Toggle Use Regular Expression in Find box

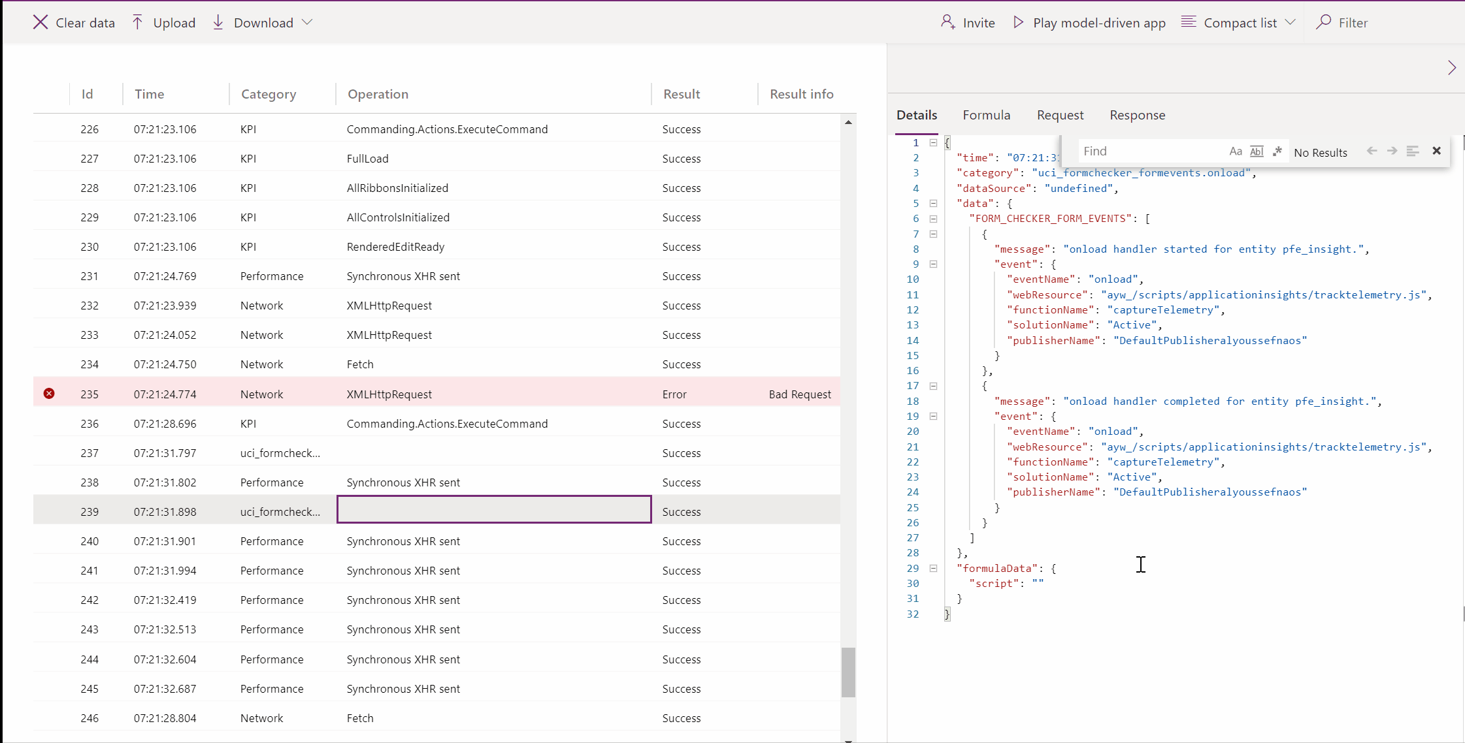pyautogui.click(x=1277, y=151)
